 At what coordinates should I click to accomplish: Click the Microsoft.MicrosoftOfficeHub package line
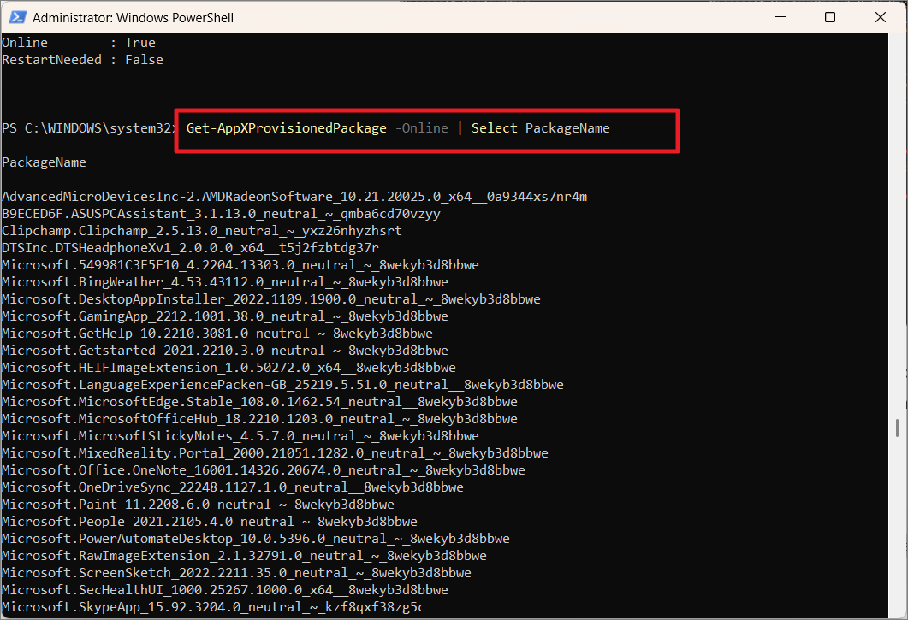259,419
